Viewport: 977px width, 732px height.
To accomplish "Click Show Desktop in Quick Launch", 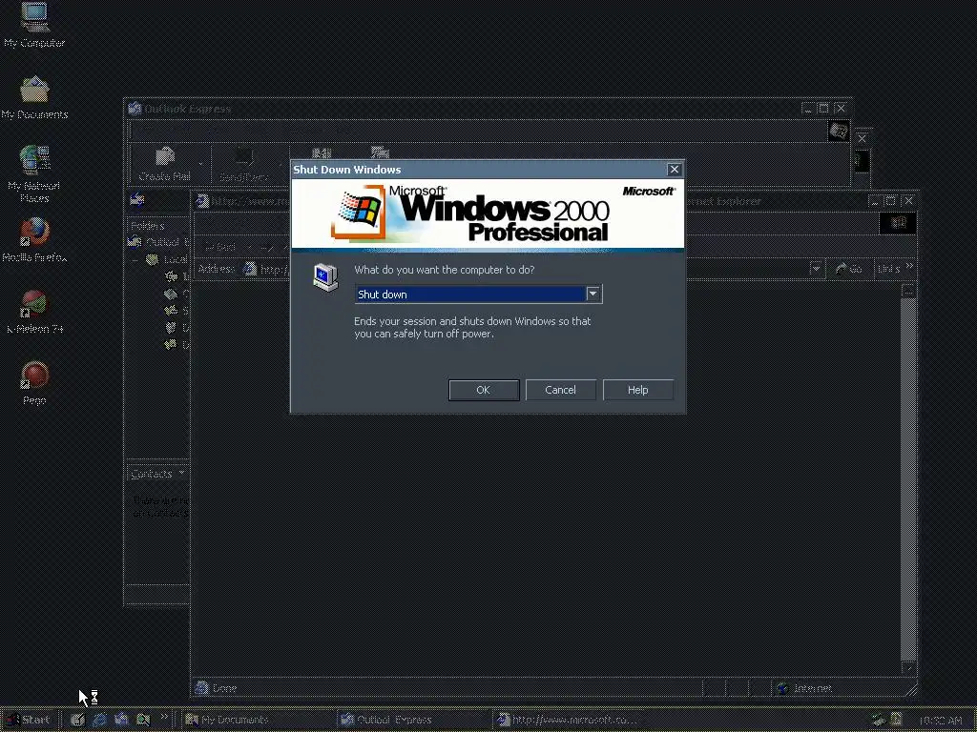I will [77, 721].
